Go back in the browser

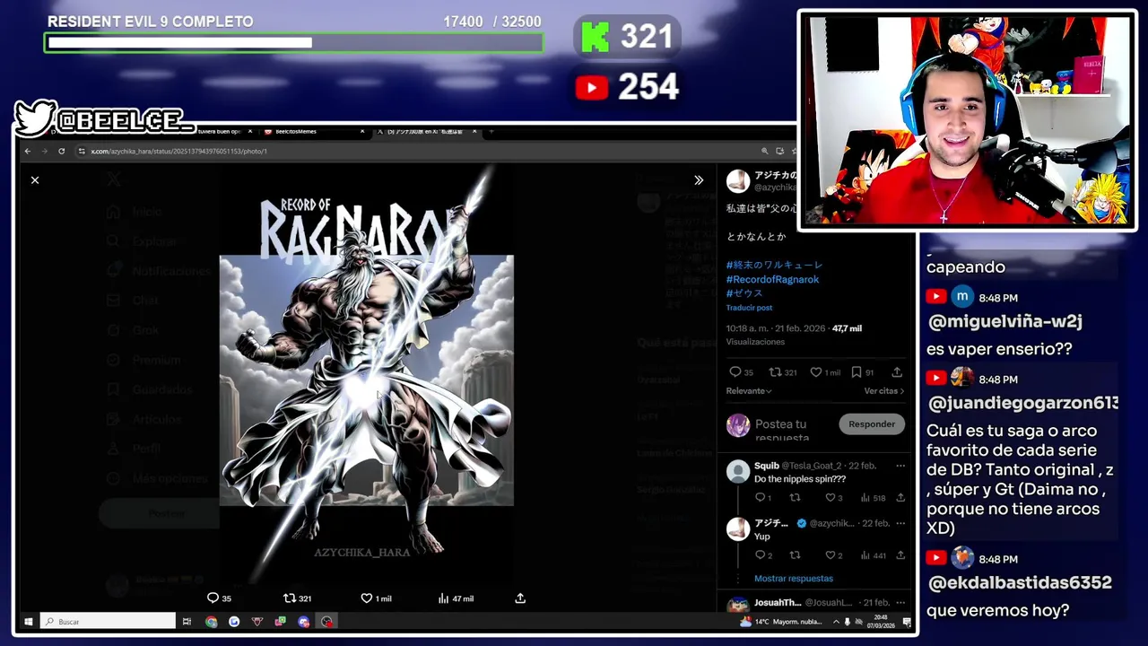tap(28, 151)
